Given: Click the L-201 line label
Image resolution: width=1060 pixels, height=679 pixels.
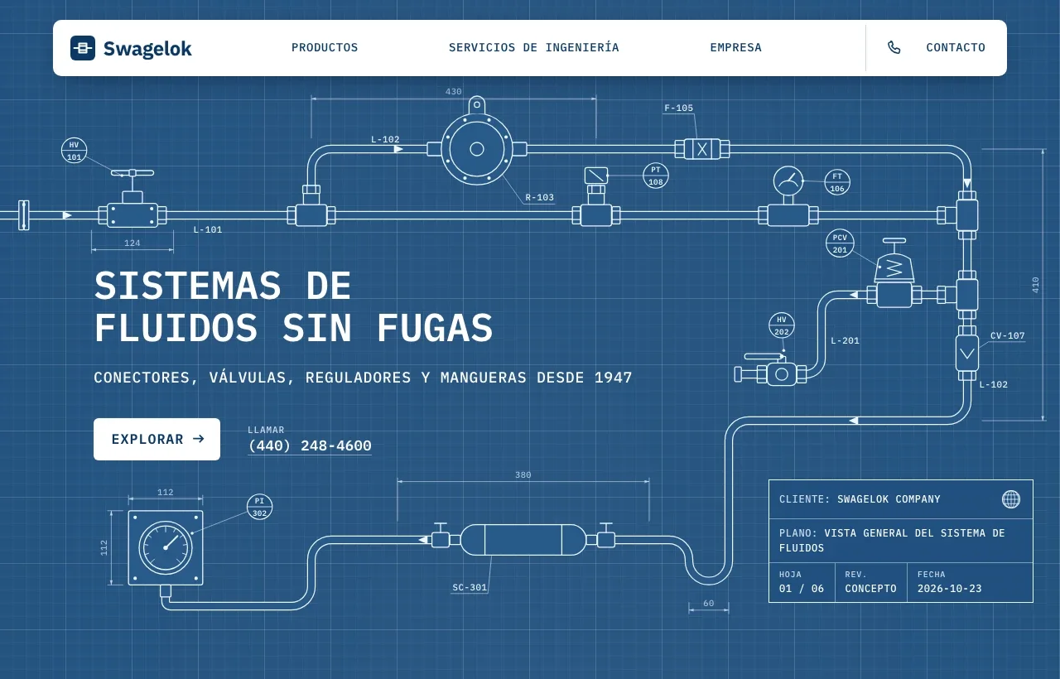Looking at the screenshot, I should [x=845, y=341].
